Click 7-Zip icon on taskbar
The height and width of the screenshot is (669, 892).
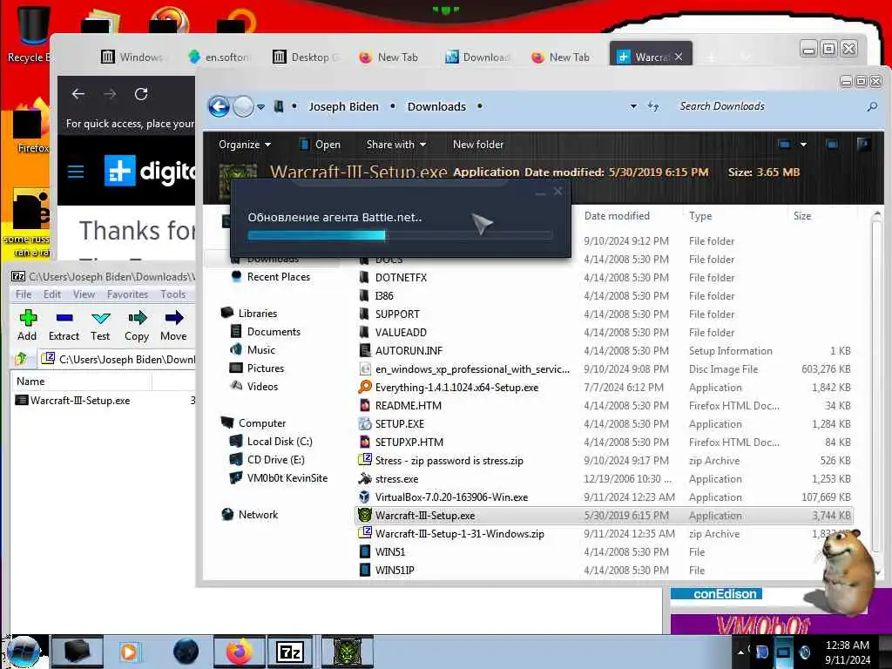[x=290, y=652]
